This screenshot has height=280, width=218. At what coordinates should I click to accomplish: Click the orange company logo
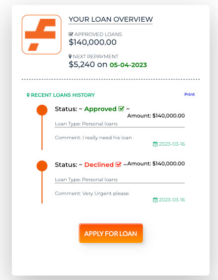click(x=42, y=35)
